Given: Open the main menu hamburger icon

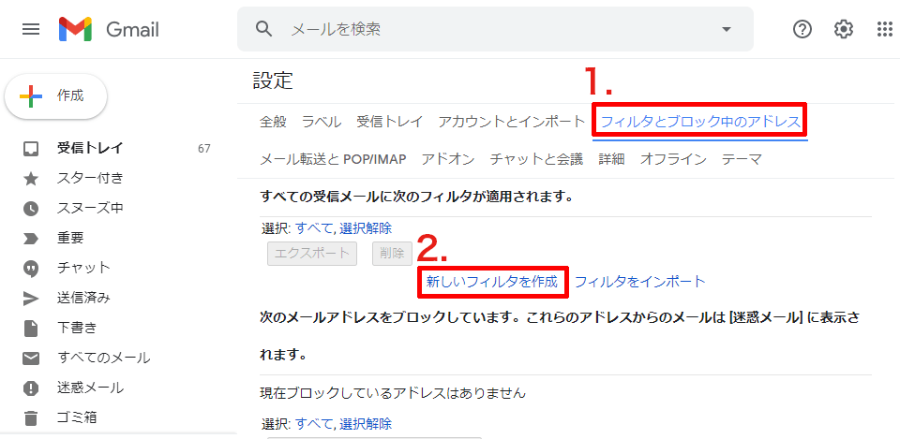Looking at the screenshot, I should tap(31, 29).
